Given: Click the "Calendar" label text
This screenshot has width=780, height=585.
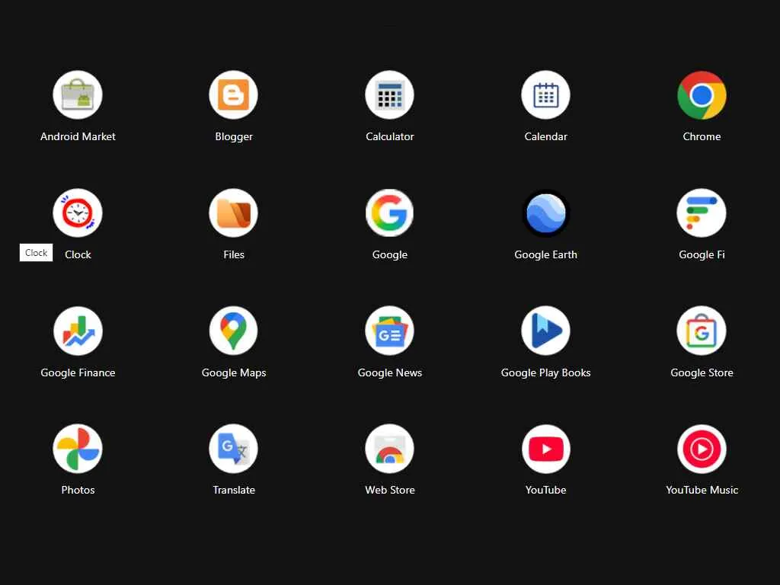Looking at the screenshot, I should (x=545, y=136).
